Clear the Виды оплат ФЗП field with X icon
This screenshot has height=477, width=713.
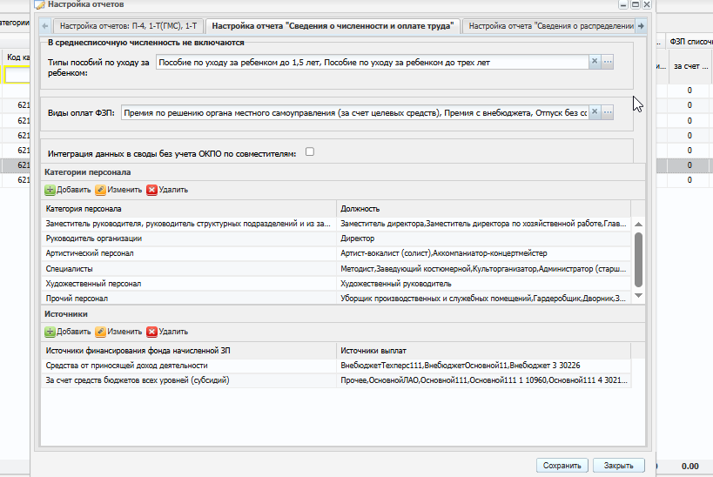point(595,112)
